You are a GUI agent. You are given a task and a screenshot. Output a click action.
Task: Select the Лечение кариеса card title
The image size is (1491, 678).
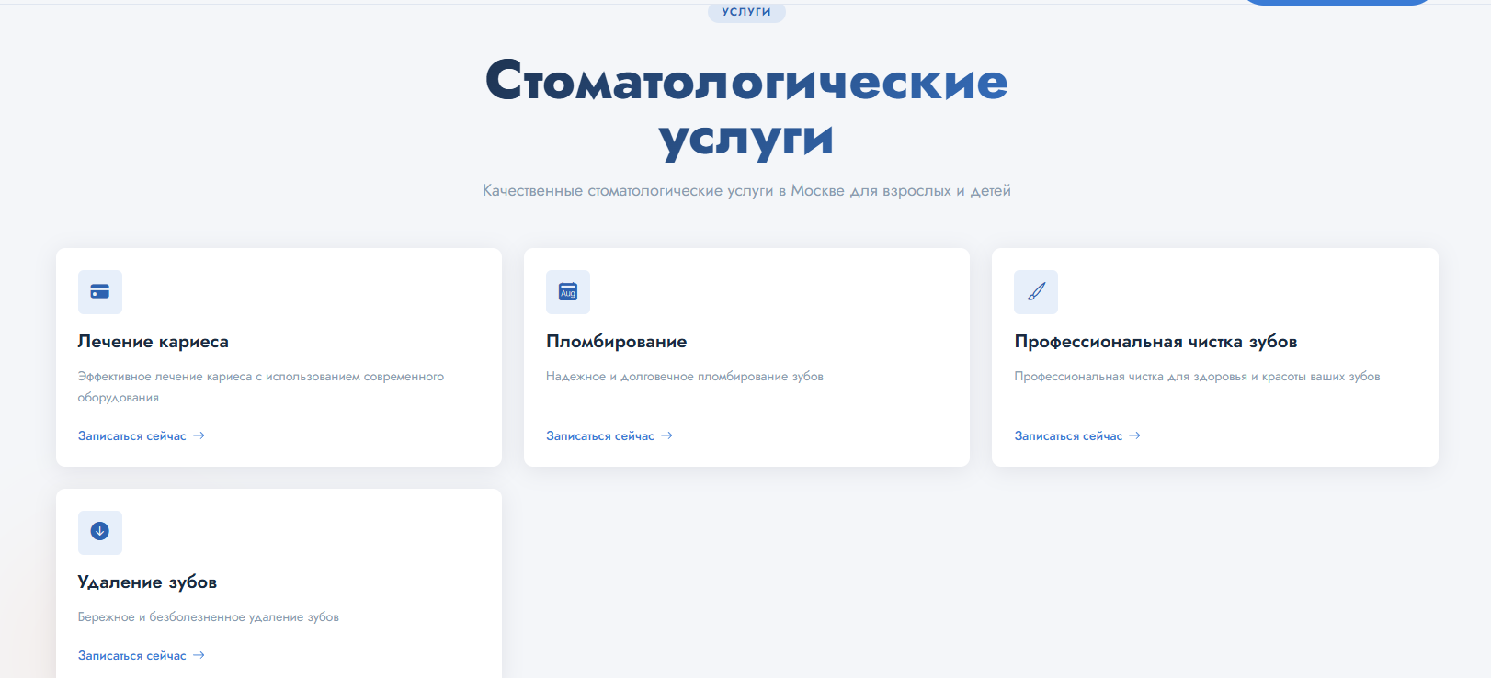(154, 342)
